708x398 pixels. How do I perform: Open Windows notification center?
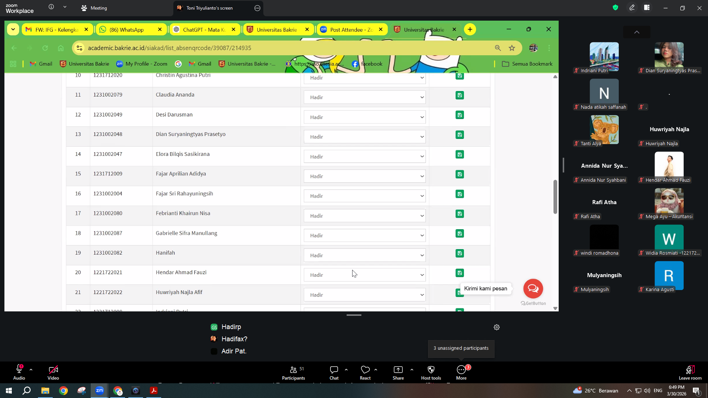click(x=697, y=391)
